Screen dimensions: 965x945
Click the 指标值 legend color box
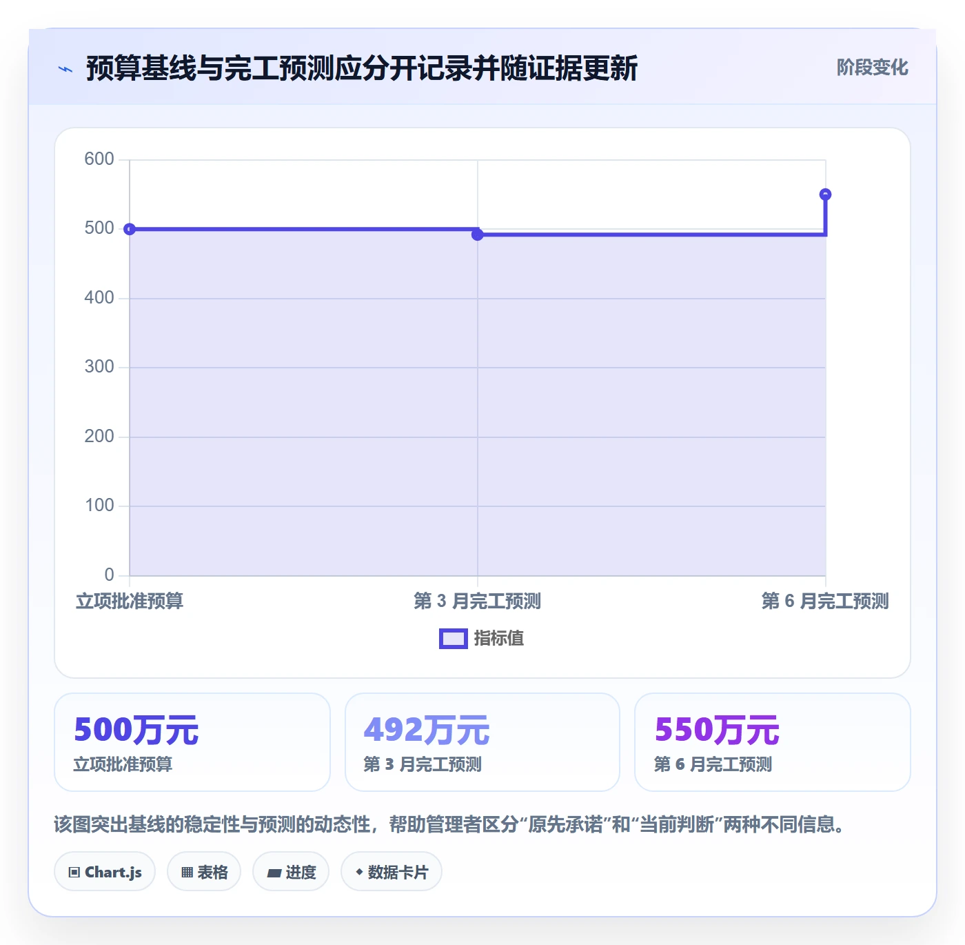tap(454, 639)
